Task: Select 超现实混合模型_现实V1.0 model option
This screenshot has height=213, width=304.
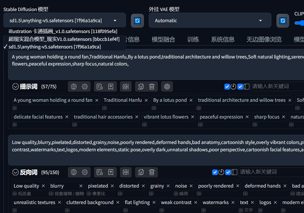Action: [65, 39]
